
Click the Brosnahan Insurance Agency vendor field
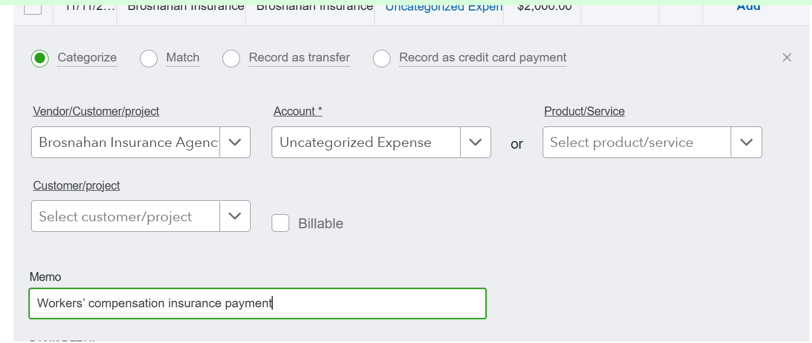coord(126,142)
